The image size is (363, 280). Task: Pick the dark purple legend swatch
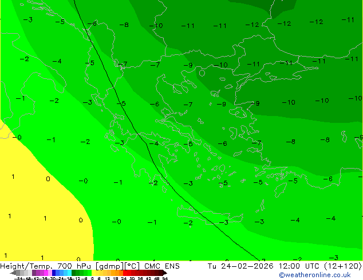(x=34, y=273)
